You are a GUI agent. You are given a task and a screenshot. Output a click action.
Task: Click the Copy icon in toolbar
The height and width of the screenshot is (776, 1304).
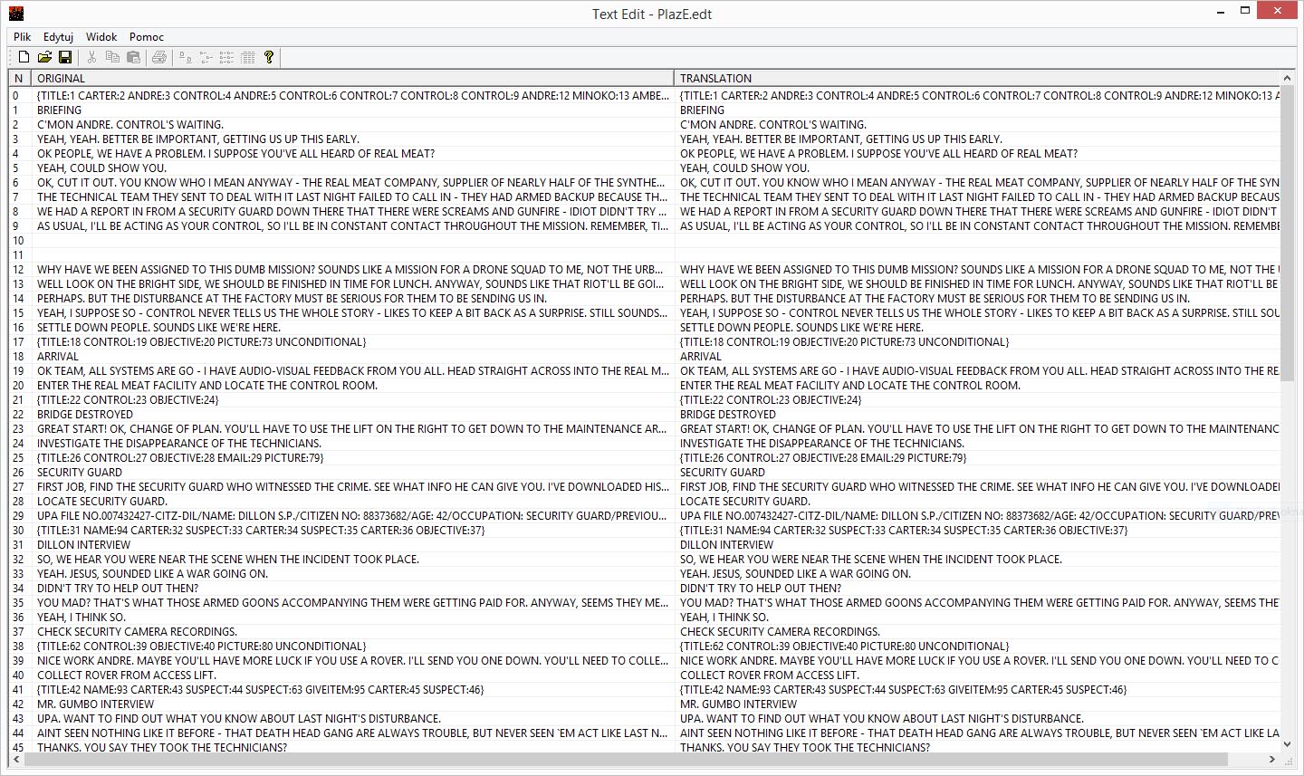pos(112,57)
